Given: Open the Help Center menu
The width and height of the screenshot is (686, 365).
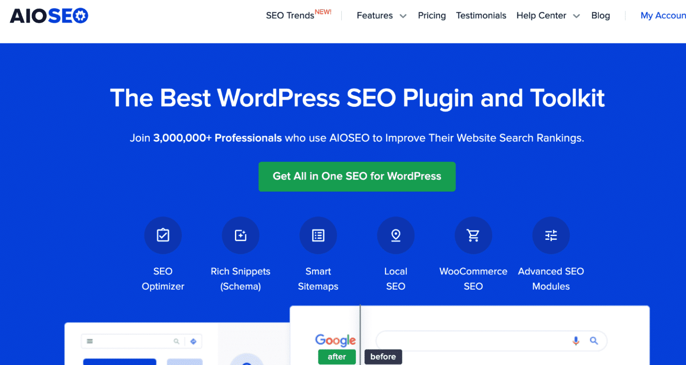Looking at the screenshot, I should [x=541, y=16].
